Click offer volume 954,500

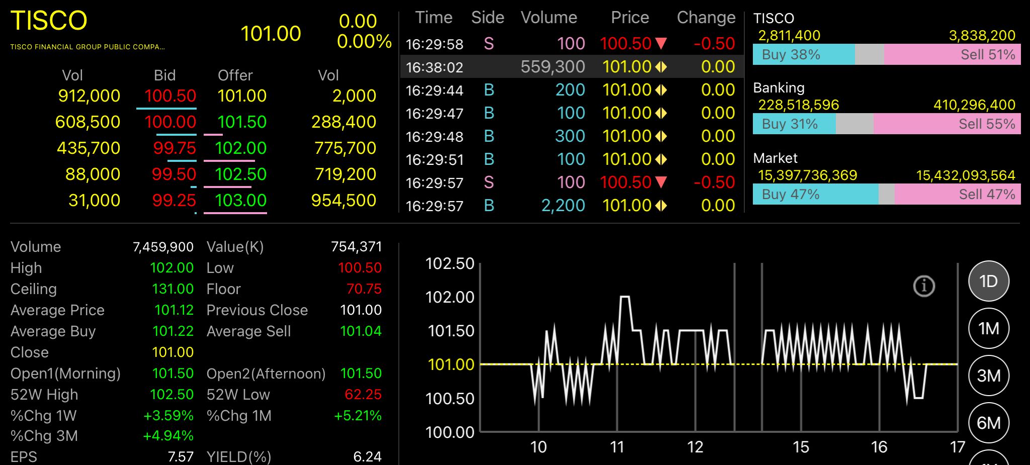[344, 200]
